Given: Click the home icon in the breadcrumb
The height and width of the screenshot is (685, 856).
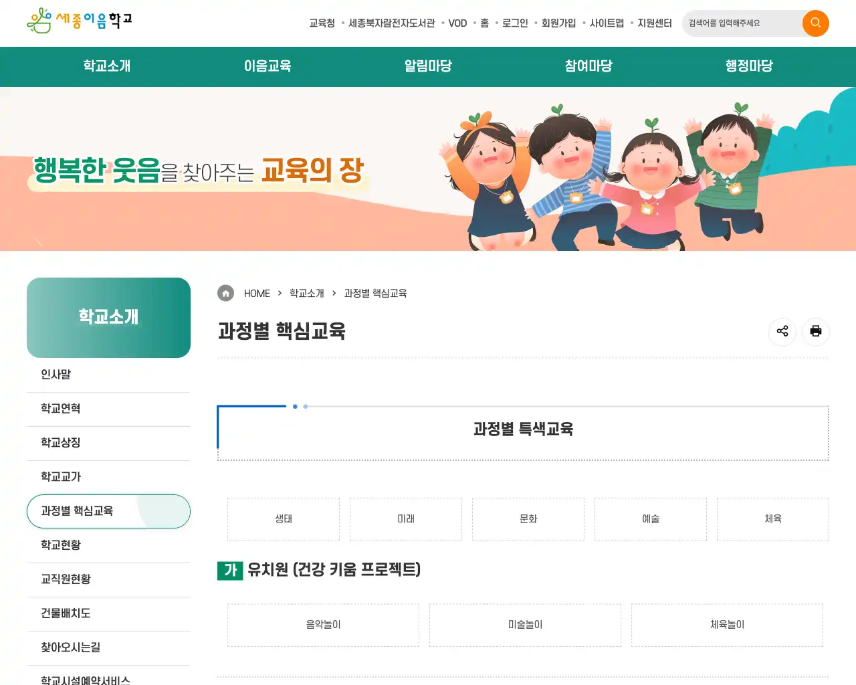Looking at the screenshot, I should tap(226, 293).
